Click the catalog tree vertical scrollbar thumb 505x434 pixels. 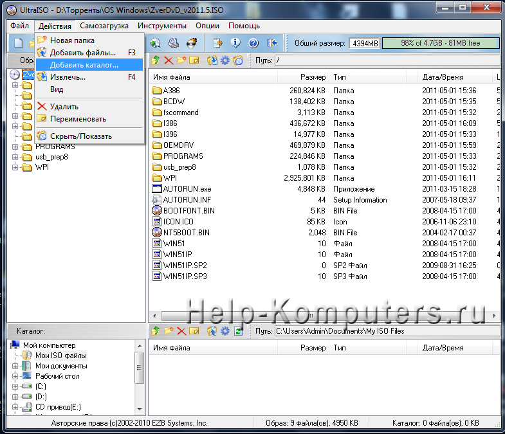tap(140, 368)
